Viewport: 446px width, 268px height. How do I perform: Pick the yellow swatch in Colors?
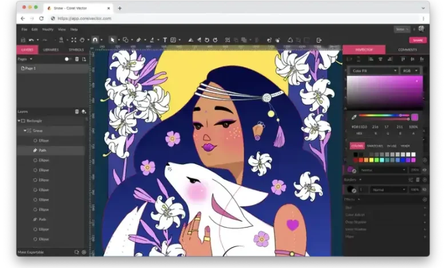pyautogui.click(x=371, y=160)
